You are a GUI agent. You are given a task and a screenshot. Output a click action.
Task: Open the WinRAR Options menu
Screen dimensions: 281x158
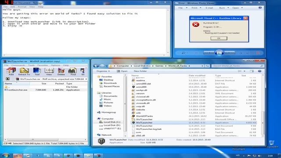[x=55, y=65]
